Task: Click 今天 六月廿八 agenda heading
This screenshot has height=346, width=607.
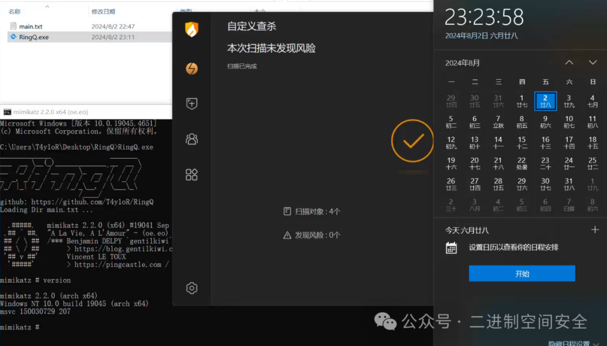Action: pyautogui.click(x=467, y=230)
